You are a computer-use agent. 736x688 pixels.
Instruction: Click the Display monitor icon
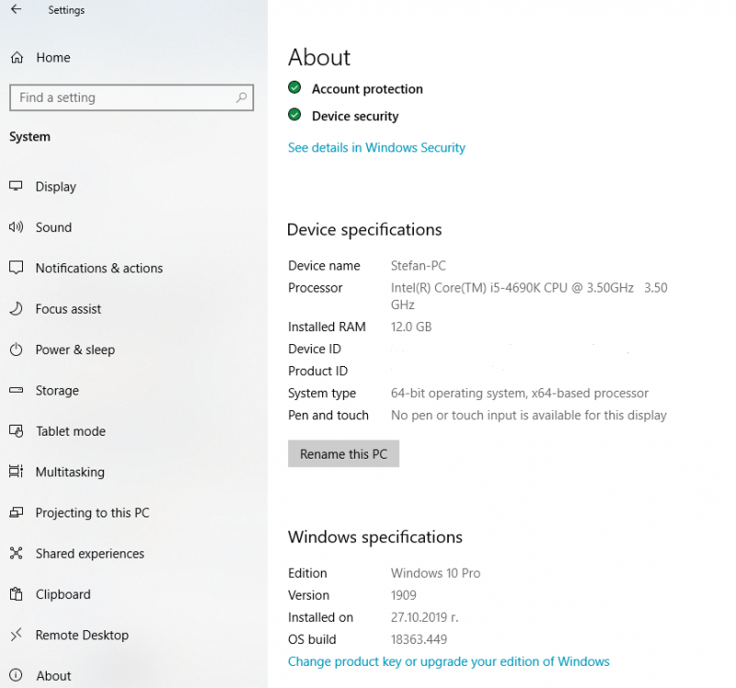click(x=16, y=186)
